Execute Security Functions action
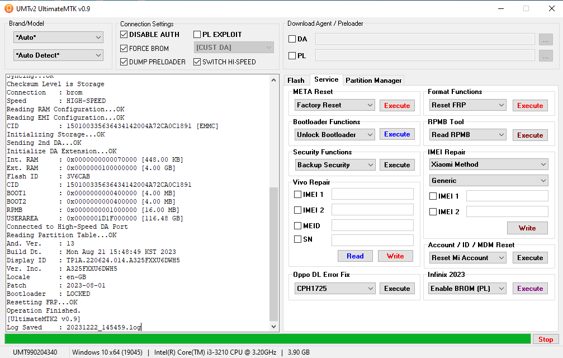 click(x=397, y=165)
